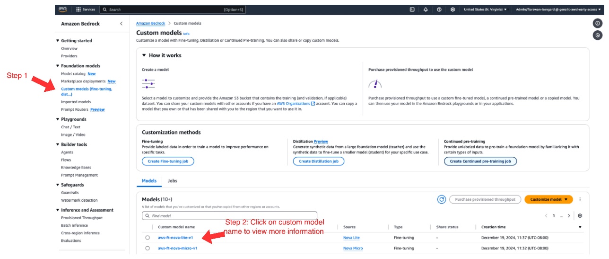Open CloudShell from the top navigation bar
The image size is (609, 259).
tap(412, 9)
